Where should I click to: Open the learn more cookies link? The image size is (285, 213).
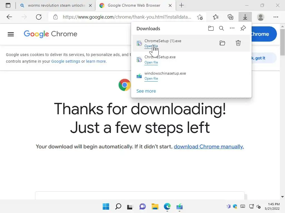tap(96, 61)
